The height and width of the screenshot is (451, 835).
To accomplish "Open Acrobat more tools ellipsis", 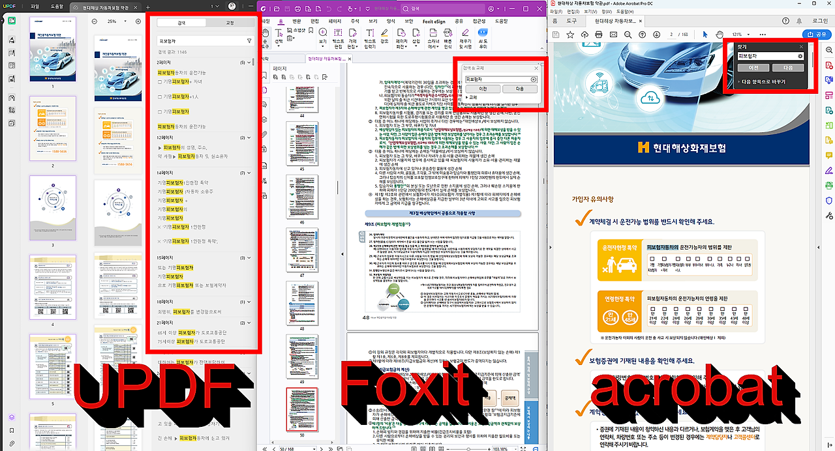I will pos(763,35).
